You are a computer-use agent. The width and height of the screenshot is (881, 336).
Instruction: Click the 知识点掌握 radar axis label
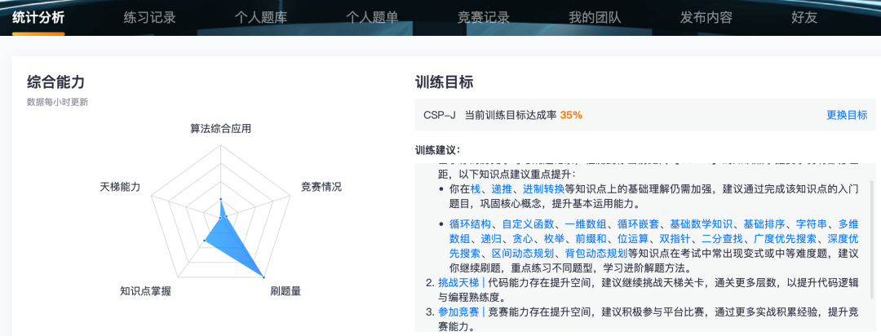(145, 291)
